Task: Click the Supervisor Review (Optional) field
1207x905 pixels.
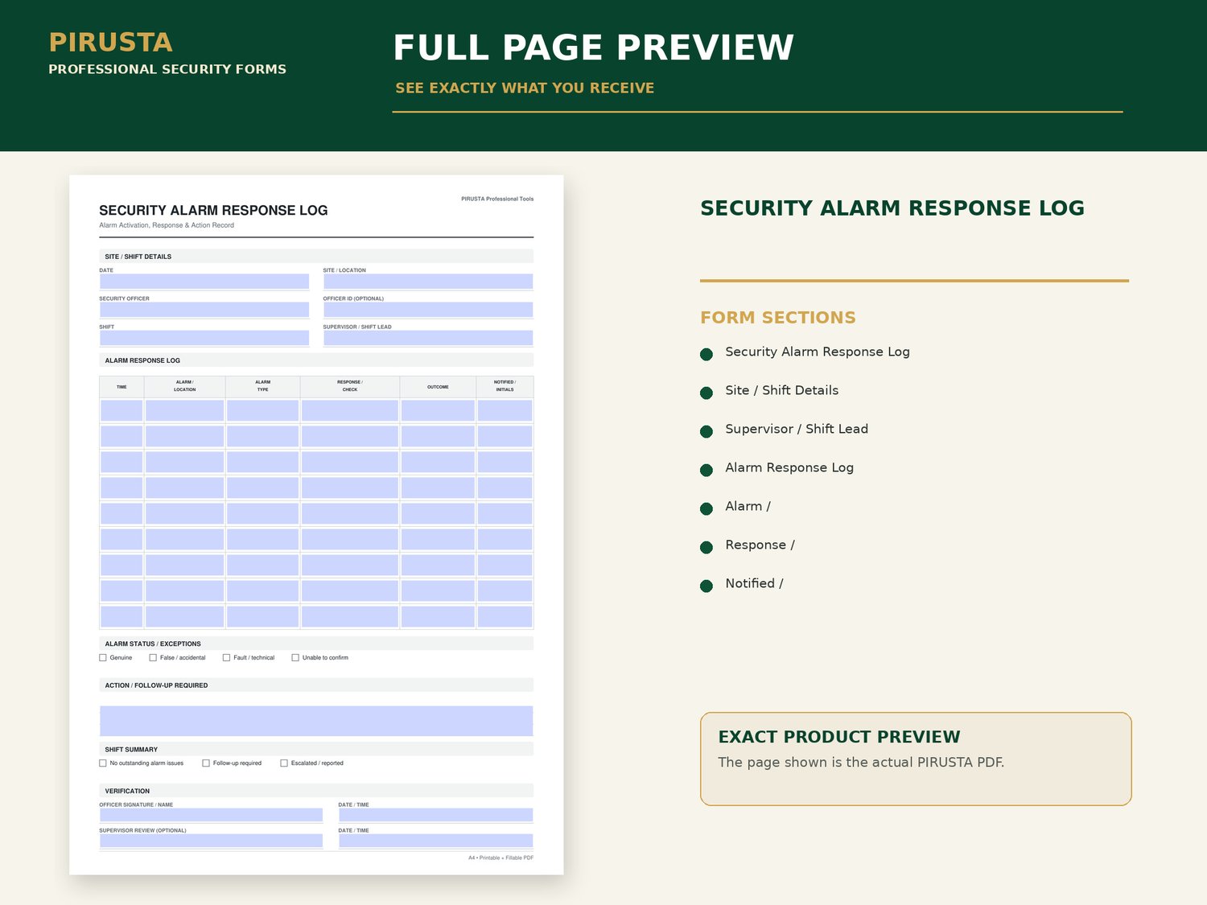Action: 211,841
